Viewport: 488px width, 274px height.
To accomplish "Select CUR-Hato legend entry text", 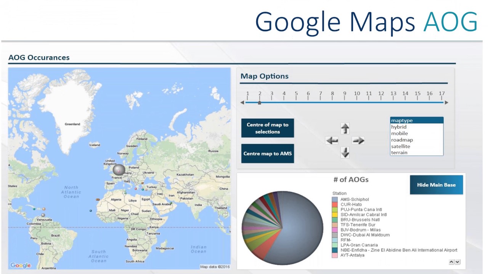I will click(351, 205).
